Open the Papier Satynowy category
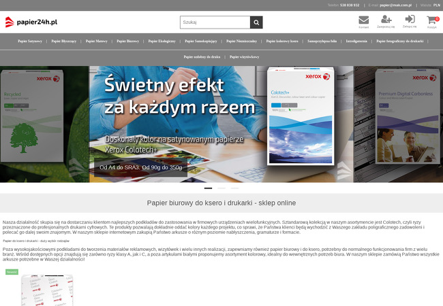 pos(30,41)
